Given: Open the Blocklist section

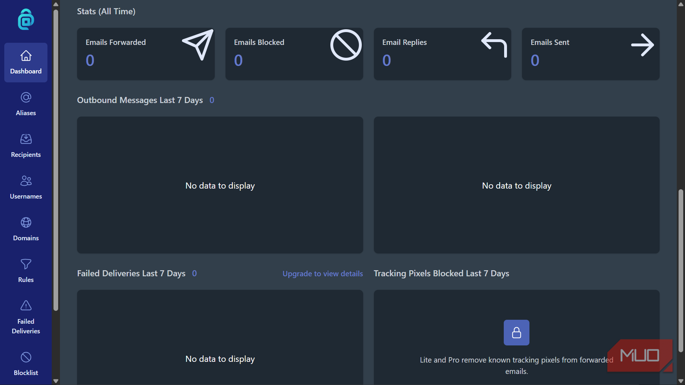Looking at the screenshot, I should coord(26,364).
